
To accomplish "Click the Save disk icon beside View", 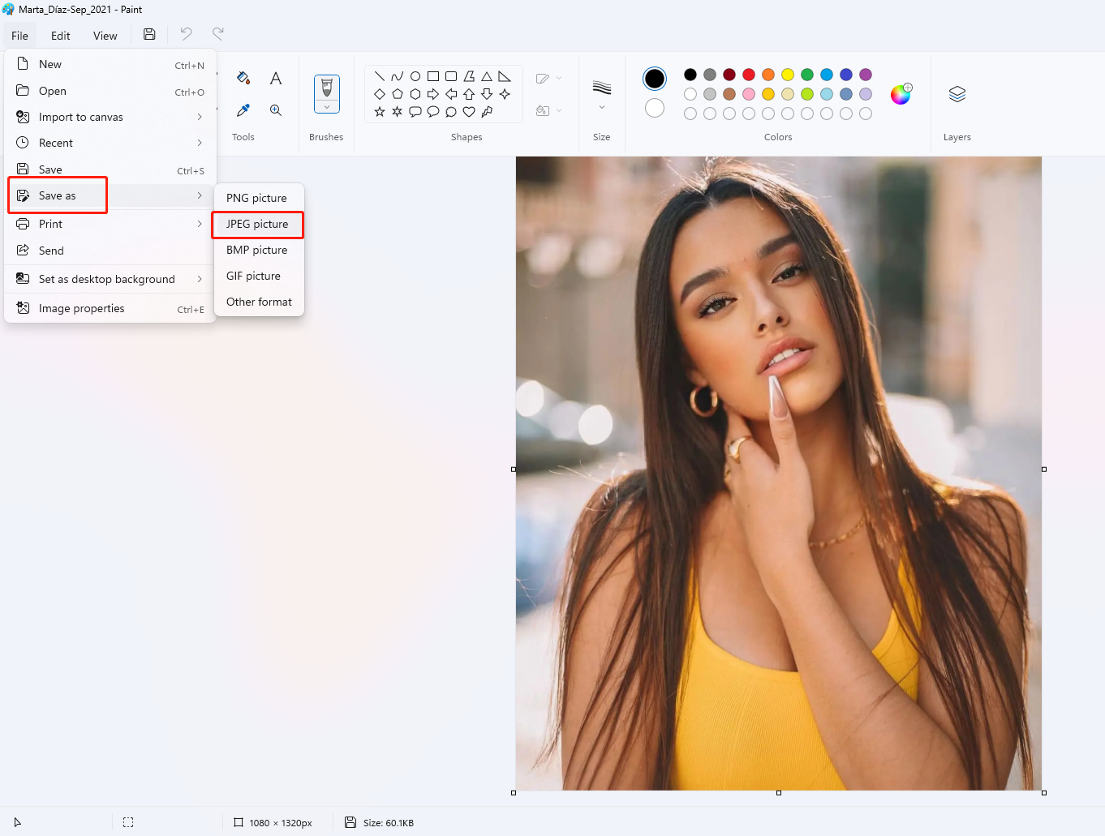I will pyautogui.click(x=149, y=34).
